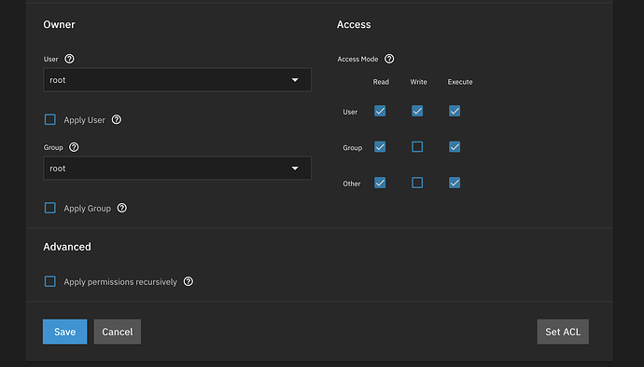Select the Access section heading
The image size is (644, 367).
coord(354,24)
